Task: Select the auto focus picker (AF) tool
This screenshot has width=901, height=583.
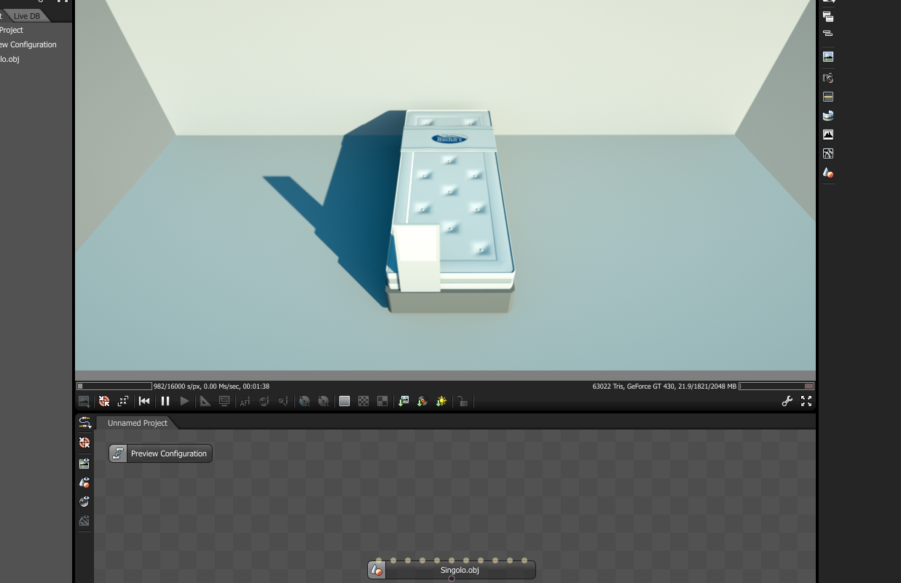Action: [245, 401]
